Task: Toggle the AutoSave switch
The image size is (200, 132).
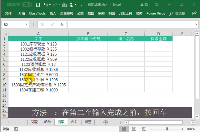Action: [x=27, y=5]
